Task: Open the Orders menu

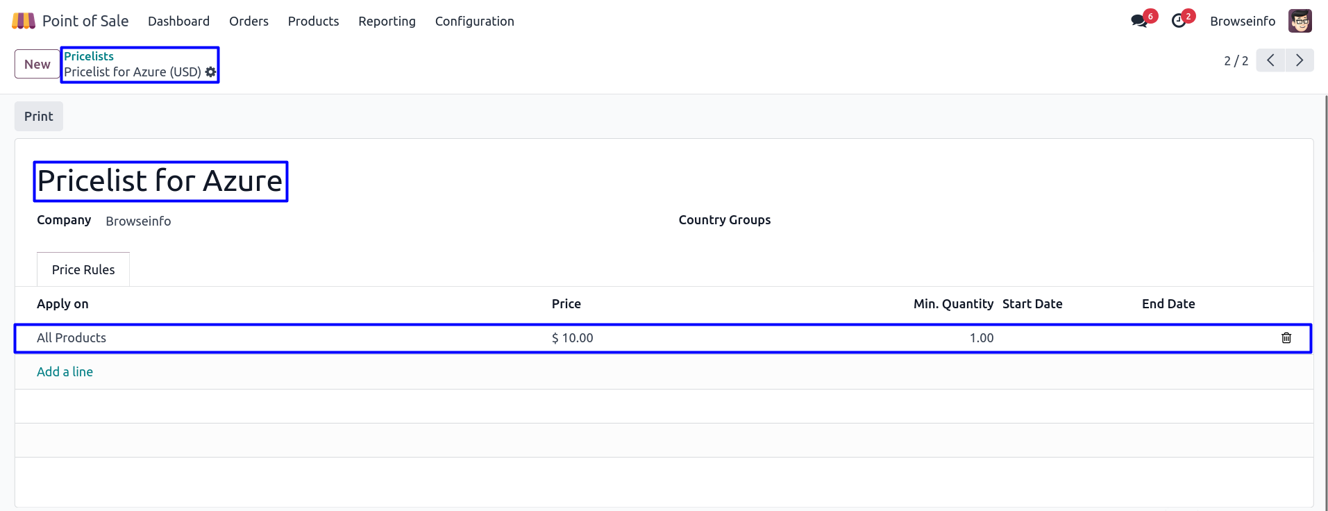Action: 249,22
